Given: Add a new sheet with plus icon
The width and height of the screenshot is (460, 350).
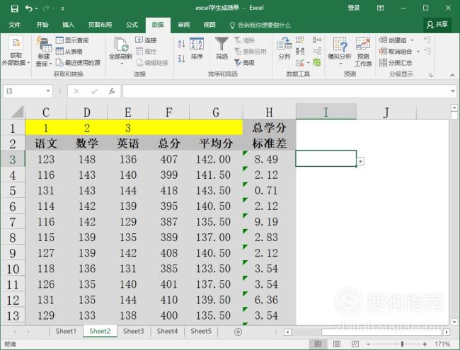Looking at the screenshot, I should 238,332.
